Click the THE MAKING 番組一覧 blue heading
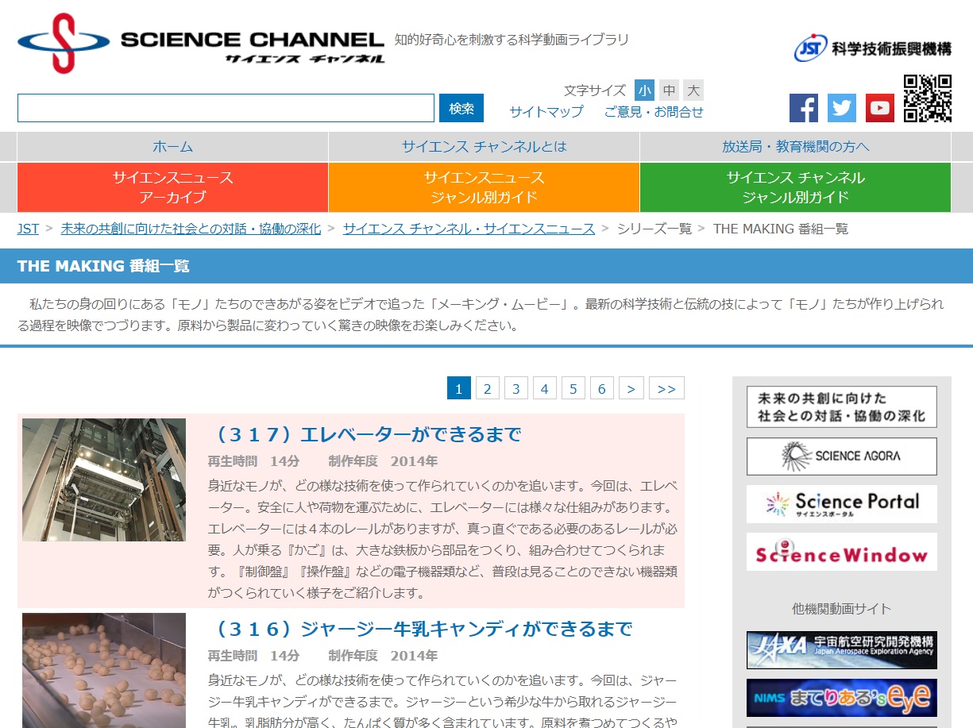Screen dimensions: 973x728 pyautogui.click(x=103, y=266)
